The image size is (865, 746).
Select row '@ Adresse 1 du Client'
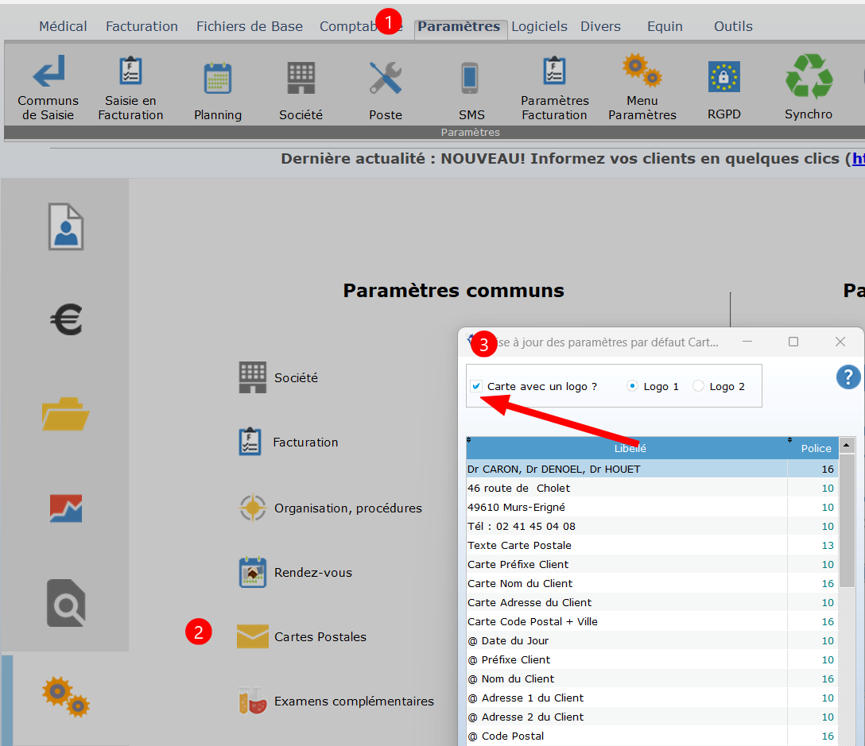coord(652,698)
